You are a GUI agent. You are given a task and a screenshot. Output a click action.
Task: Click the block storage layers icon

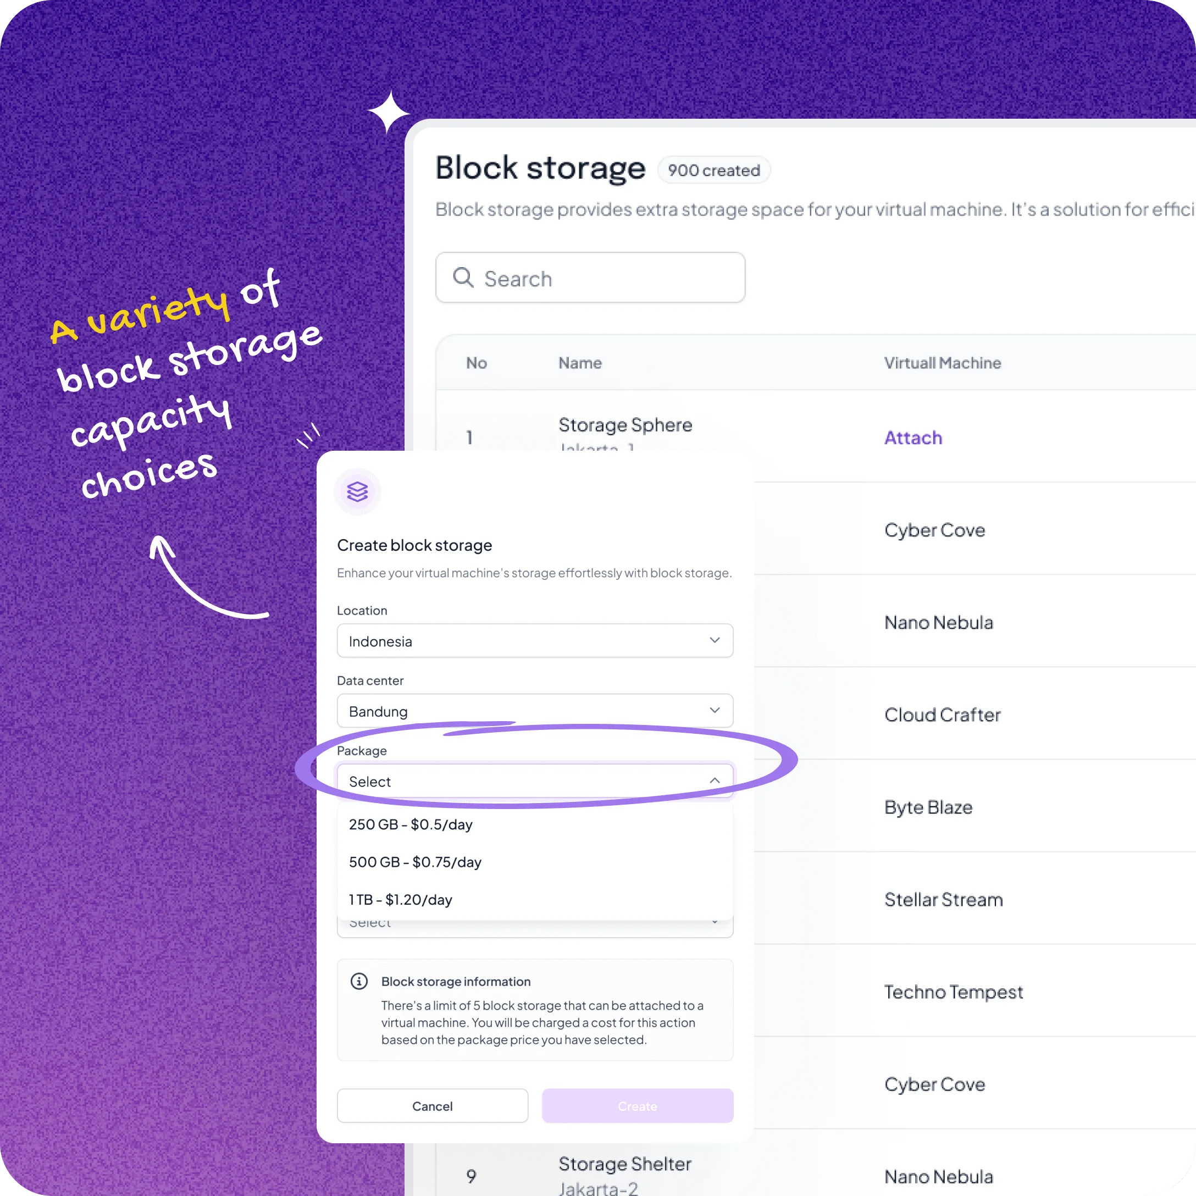tap(357, 491)
